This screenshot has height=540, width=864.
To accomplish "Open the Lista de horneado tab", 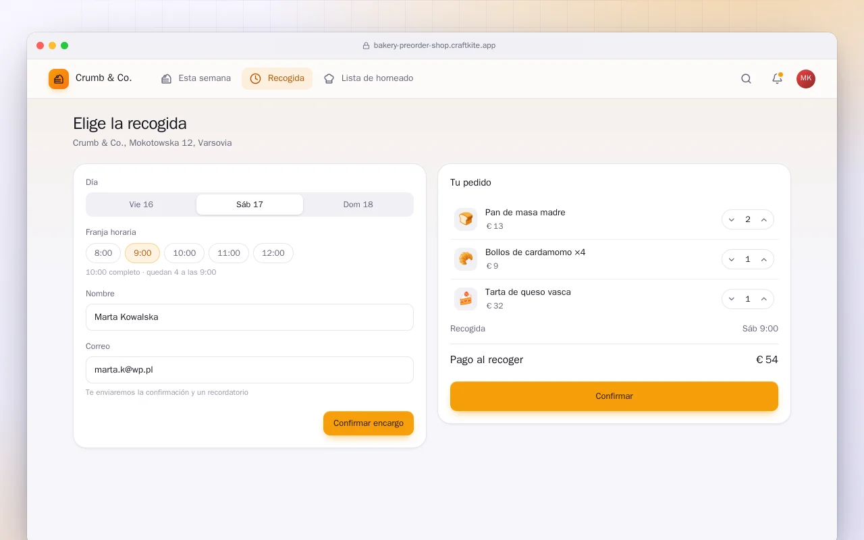I will coord(369,78).
